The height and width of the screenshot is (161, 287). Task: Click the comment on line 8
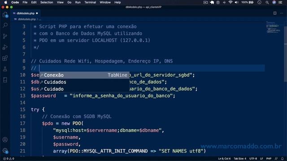click(x=102, y=61)
